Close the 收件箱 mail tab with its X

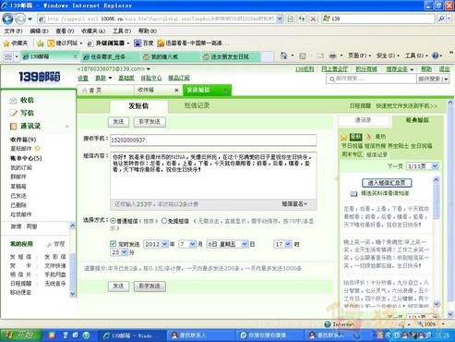[x=176, y=91]
